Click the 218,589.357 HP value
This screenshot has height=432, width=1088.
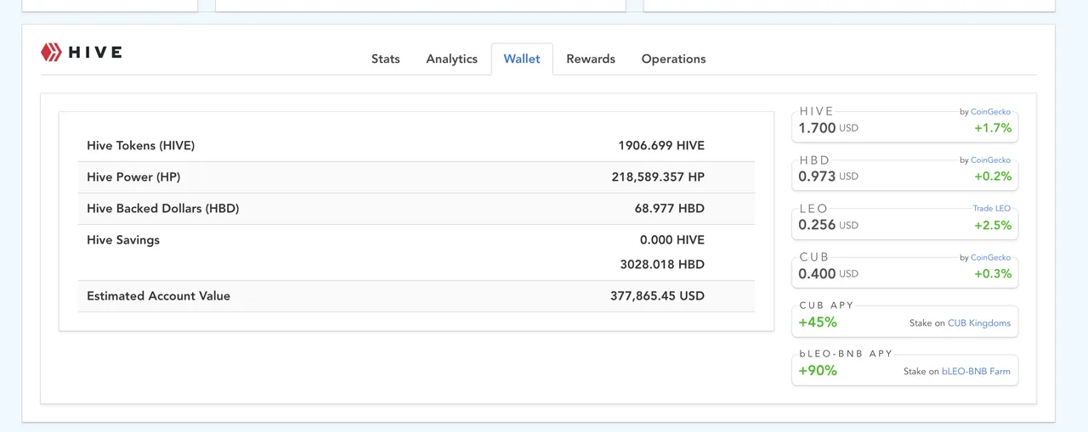658,177
